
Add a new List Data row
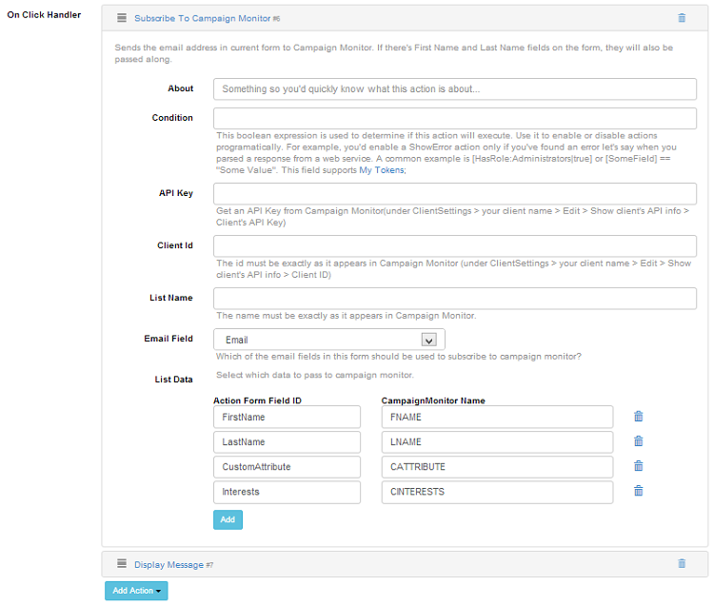[x=228, y=520]
